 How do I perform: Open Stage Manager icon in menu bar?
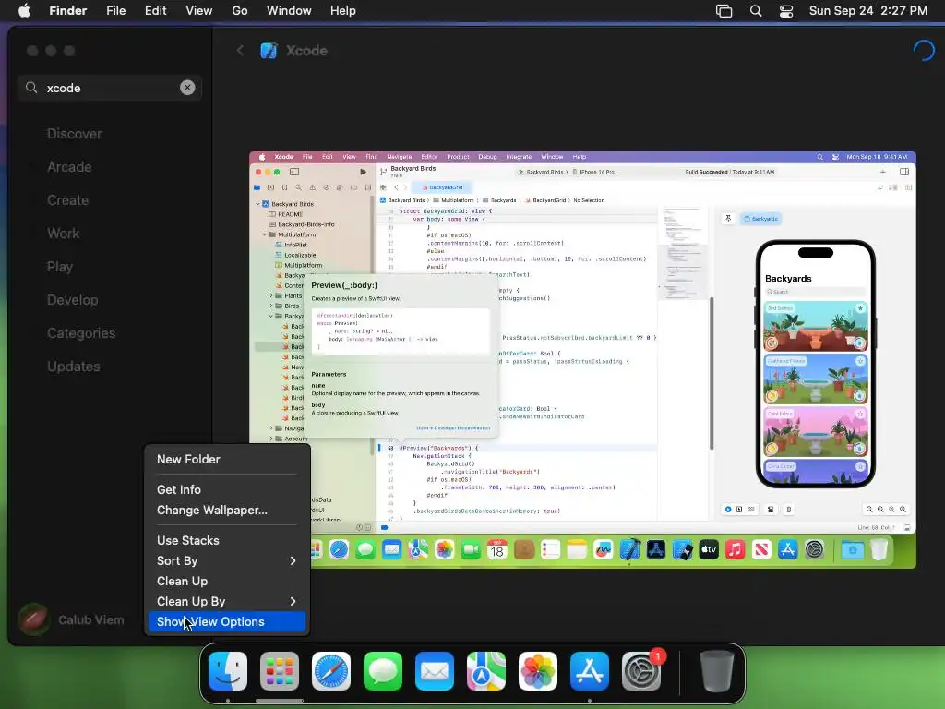click(x=724, y=11)
